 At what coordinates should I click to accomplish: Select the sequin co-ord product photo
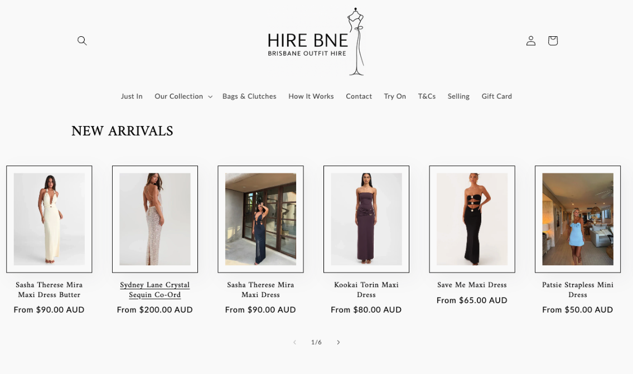point(155,219)
